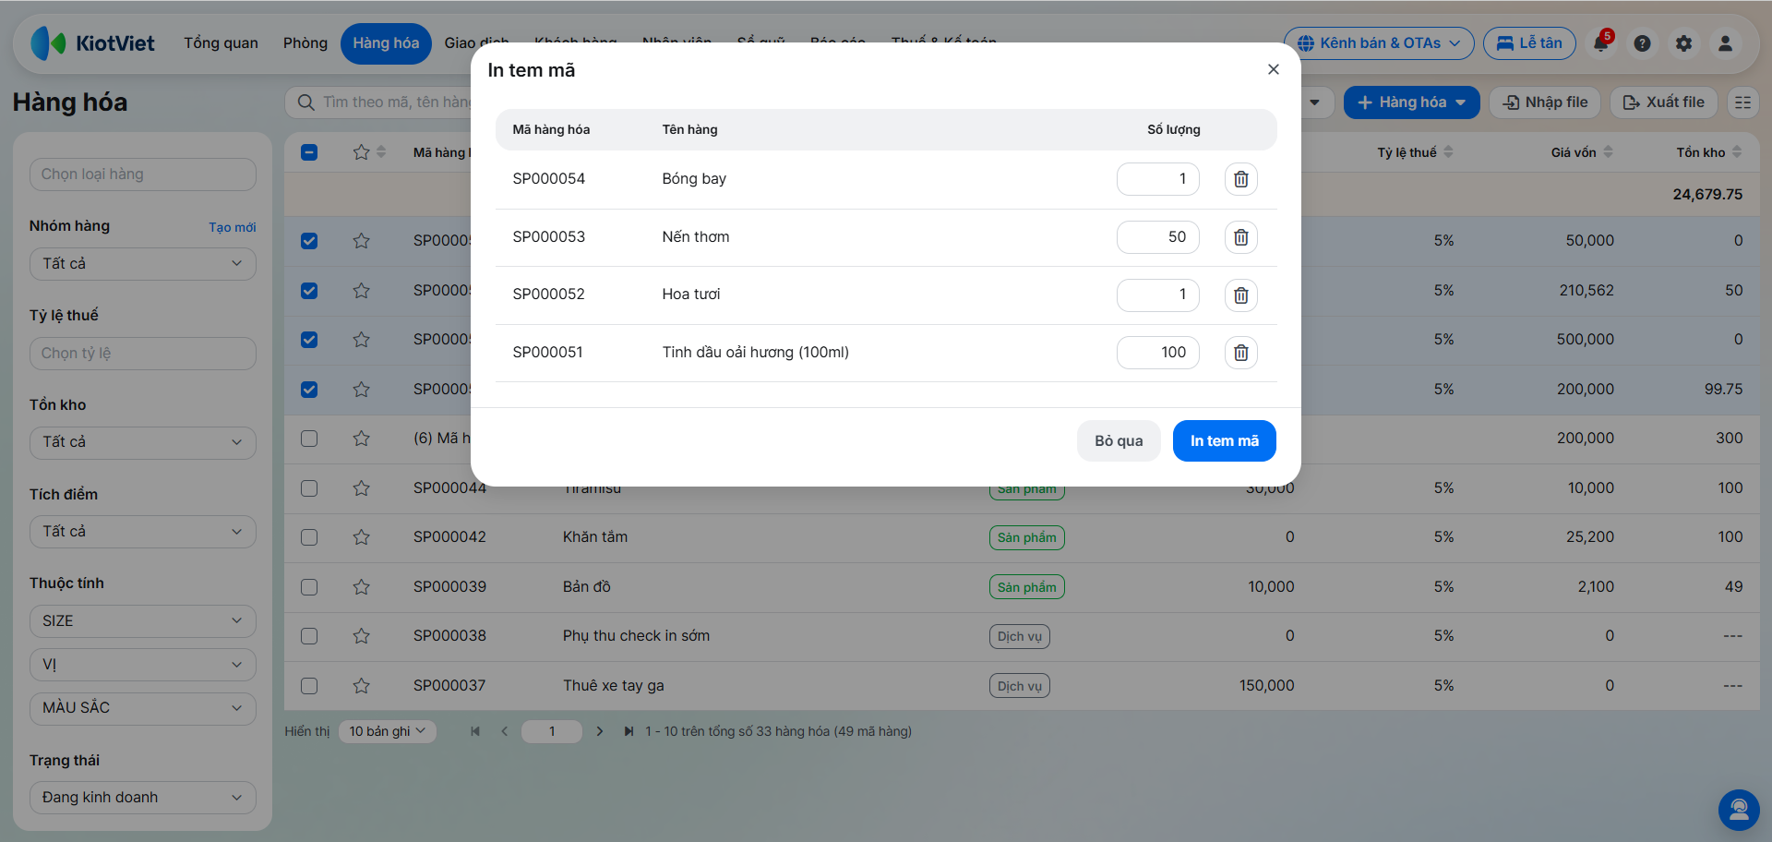Star the SP000044 product row
Viewport: 1772px width, 842px height.
pyautogui.click(x=361, y=487)
